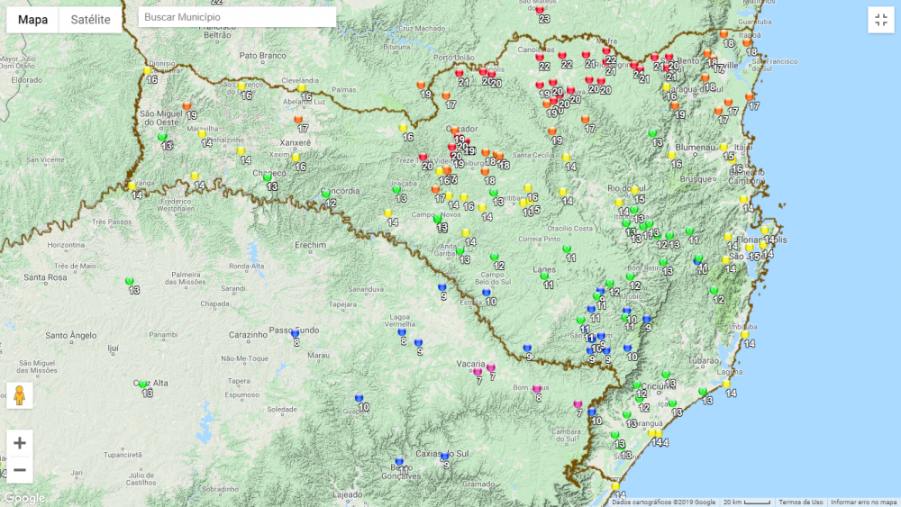Select orange marker 19 near São Miguel do Oeste
901x507 pixels.
pyautogui.click(x=187, y=106)
